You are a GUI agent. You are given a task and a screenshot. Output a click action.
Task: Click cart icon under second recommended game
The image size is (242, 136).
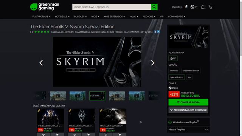coord(88,134)
